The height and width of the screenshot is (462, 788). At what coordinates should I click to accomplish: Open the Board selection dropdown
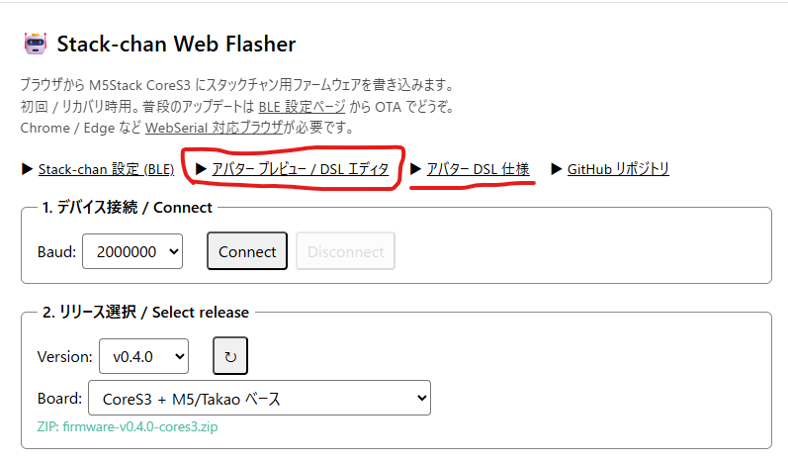259,398
